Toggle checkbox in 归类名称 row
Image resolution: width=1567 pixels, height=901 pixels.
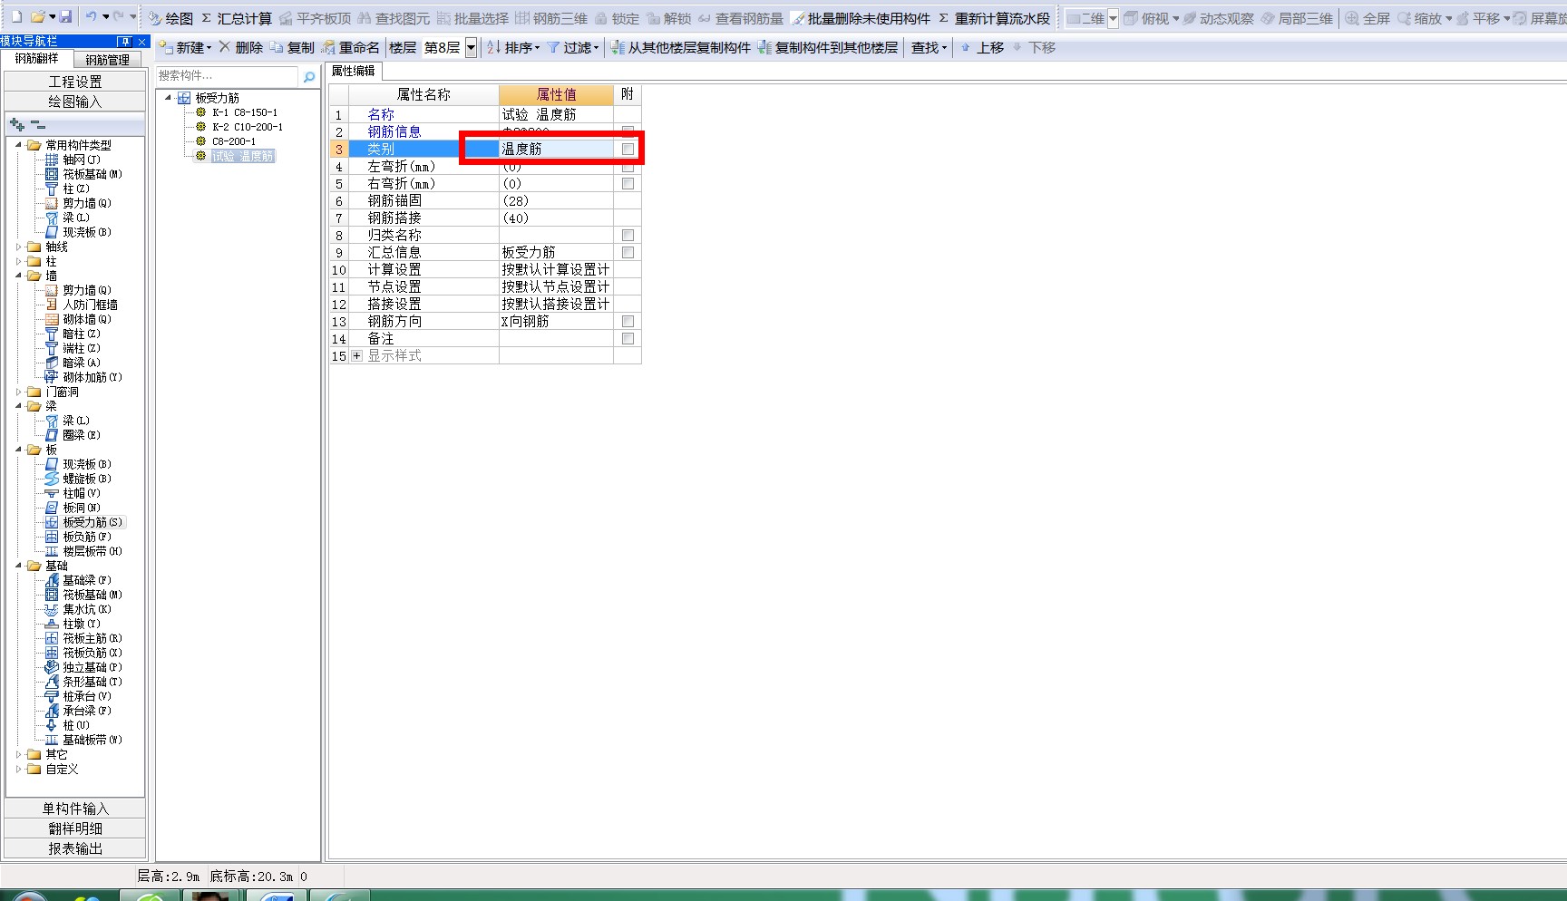628,235
